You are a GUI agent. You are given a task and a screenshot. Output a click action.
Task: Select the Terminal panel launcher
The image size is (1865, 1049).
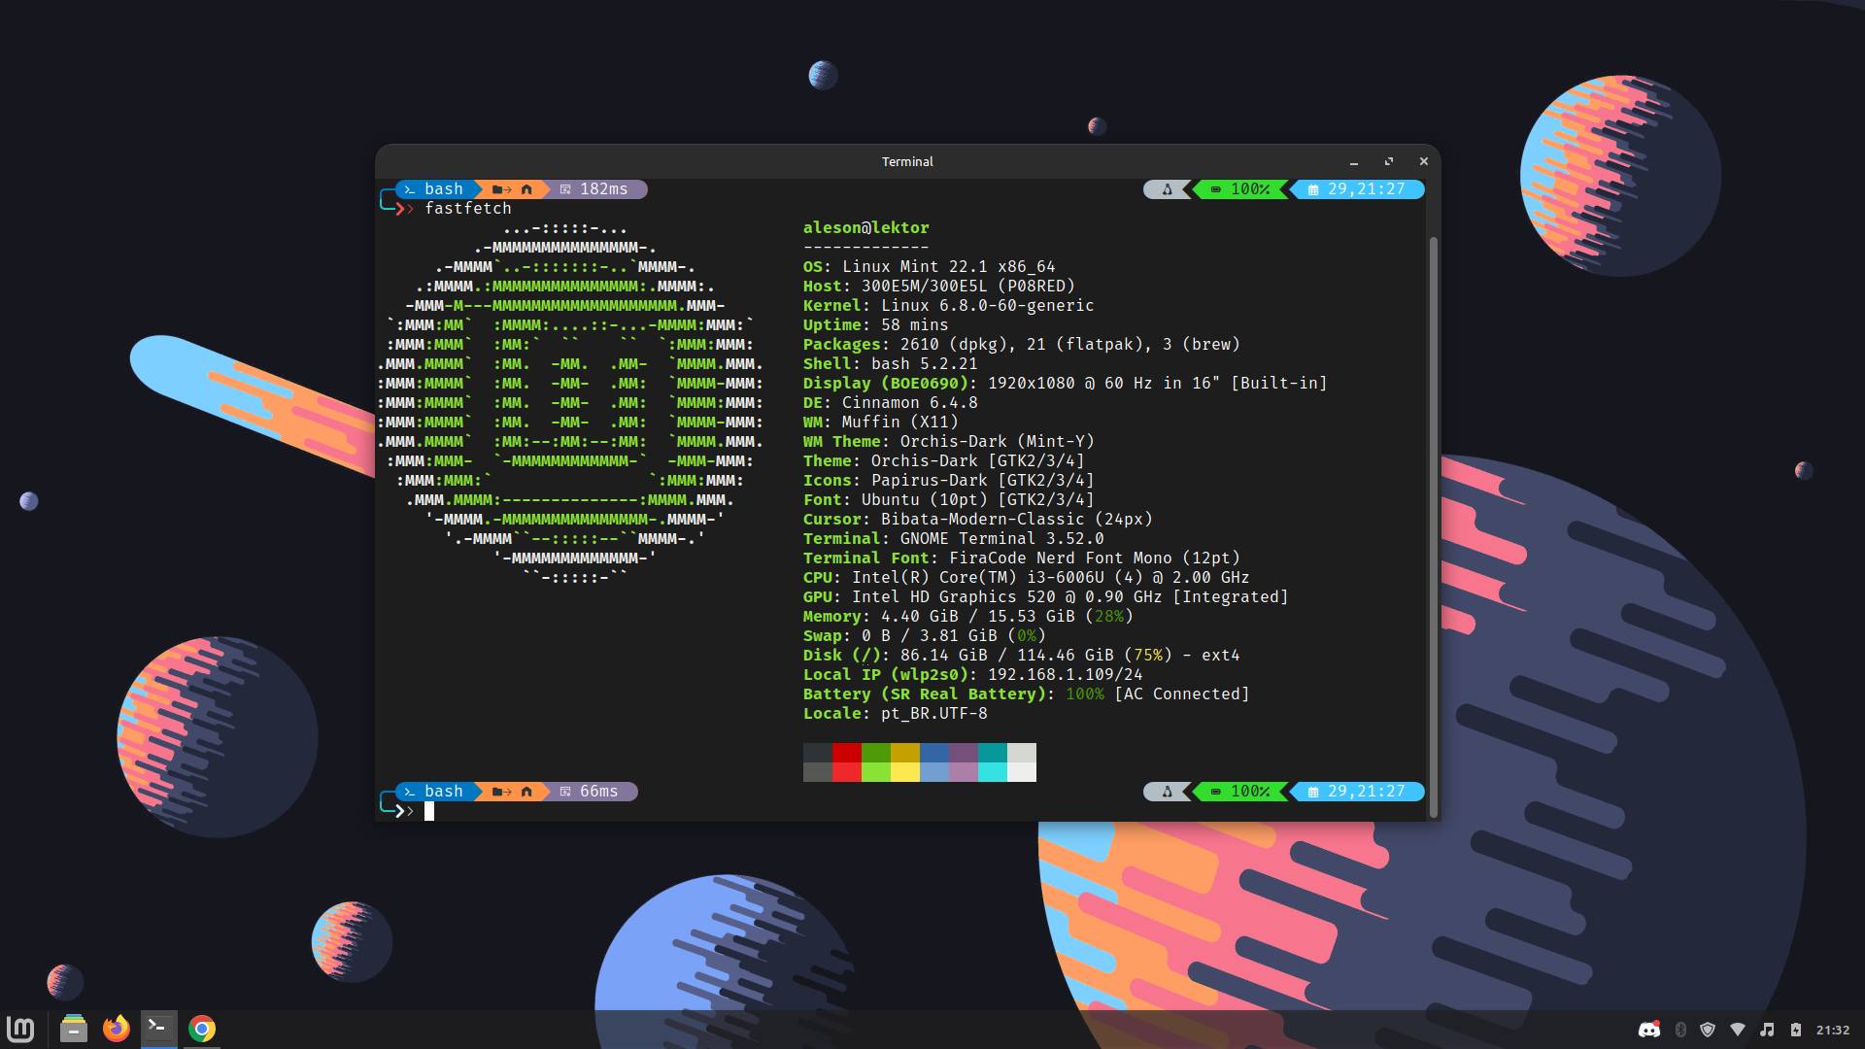158,1028
